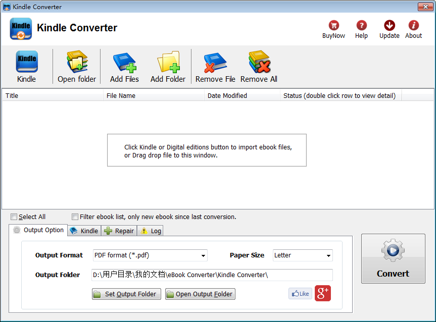Click the Add Folder icon
Screen dimensions: 436x322
point(168,62)
